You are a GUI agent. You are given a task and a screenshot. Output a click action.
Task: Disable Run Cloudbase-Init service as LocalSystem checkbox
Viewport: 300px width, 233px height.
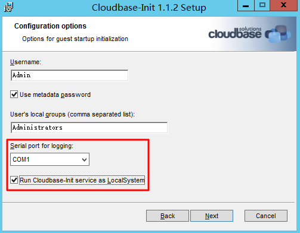[x=14, y=180]
